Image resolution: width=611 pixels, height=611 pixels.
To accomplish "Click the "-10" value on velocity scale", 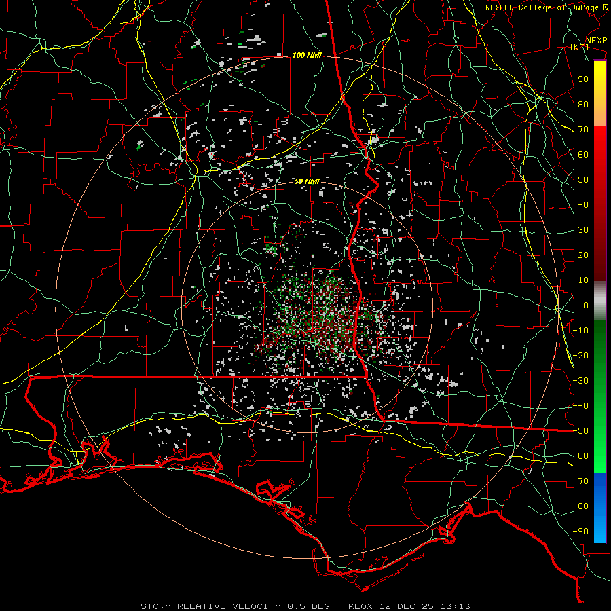I will pos(580,331).
